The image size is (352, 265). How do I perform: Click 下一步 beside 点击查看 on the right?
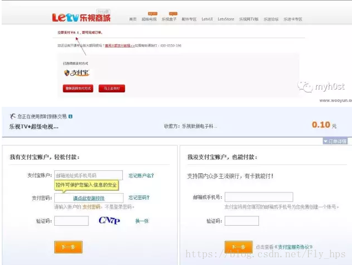click(x=239, y=247)
